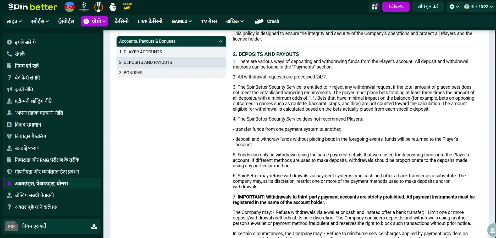Click the लॉग इन करें login button
Image resolution: width=496 pixels, height=238 pixels.
click(428, 7)
